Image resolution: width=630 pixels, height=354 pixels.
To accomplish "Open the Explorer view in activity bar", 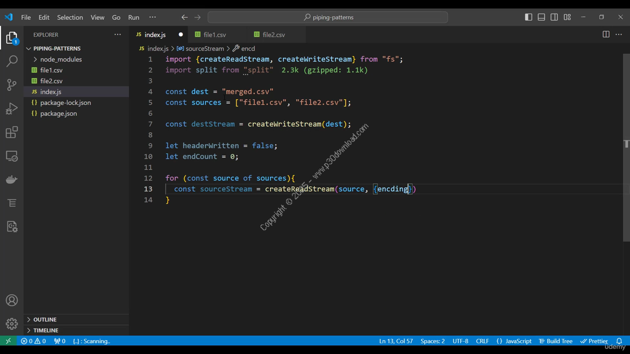I will pyautogui.click(x=12, y=38).
